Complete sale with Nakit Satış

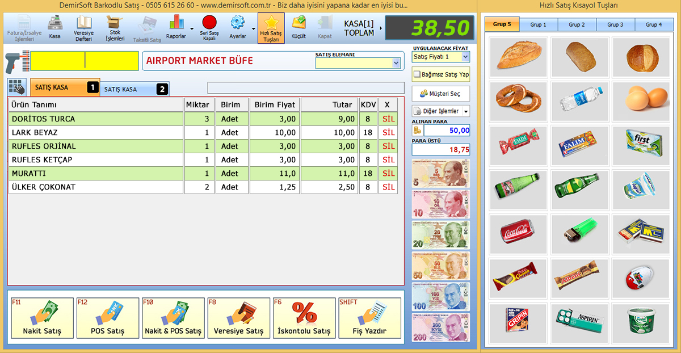42,318
